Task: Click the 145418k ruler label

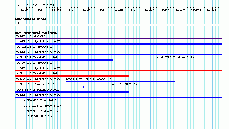Action: tap(119, 10)
